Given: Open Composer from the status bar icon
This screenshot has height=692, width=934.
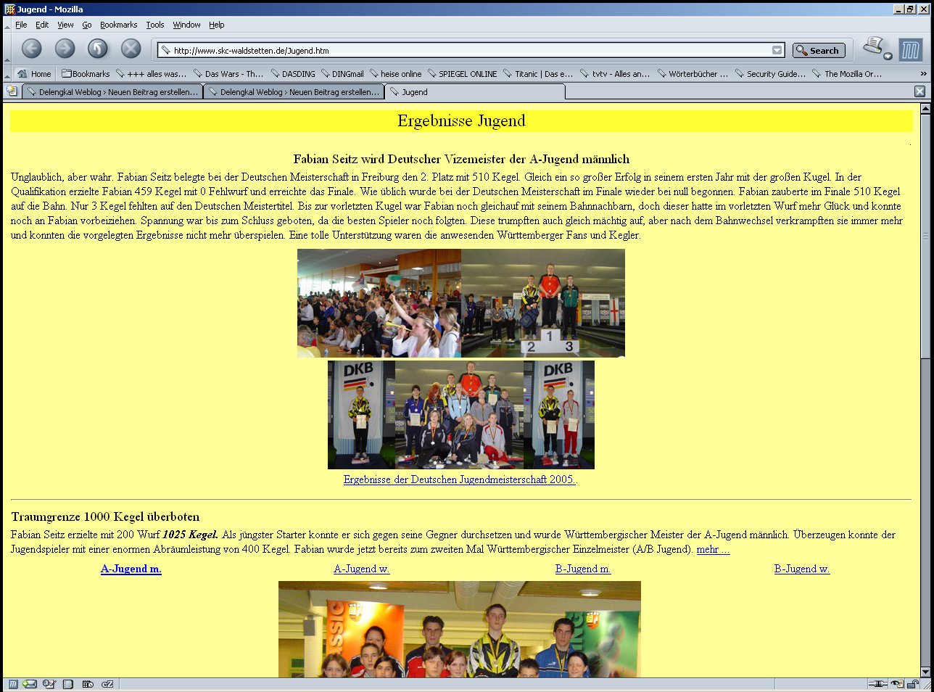Looking at the screenshot, I should coord(49,684).
